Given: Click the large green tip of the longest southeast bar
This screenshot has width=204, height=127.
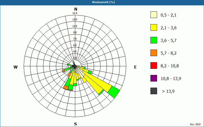Looking at the screenshot, I should 114,92.
